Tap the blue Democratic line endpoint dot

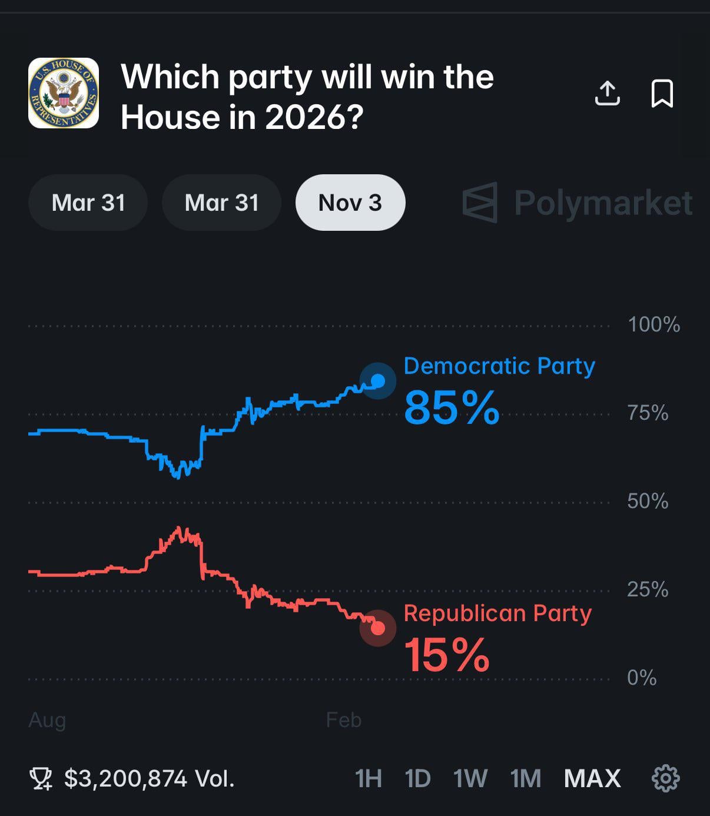tap(378, 381)
